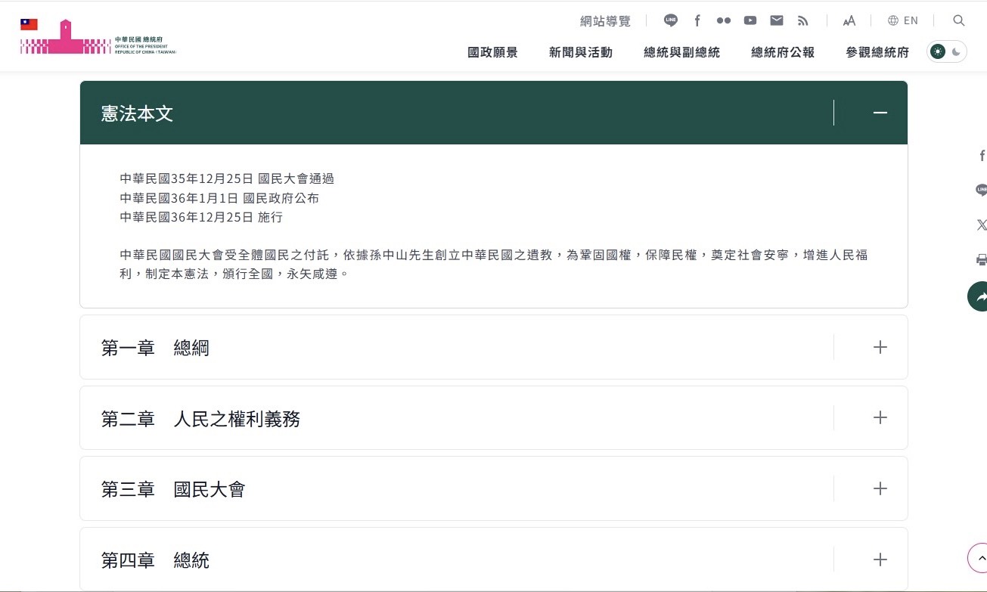The width and height of the screenshot is (987, 592).
Task: Switch language to EN
Action: click(903, 20)
